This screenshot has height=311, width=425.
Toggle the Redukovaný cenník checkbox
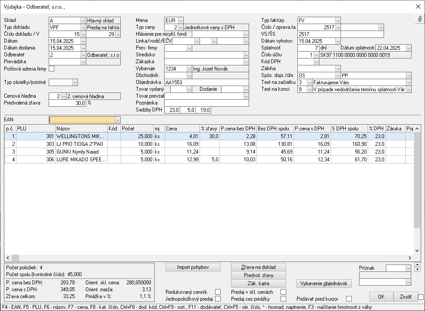(218, 292)
